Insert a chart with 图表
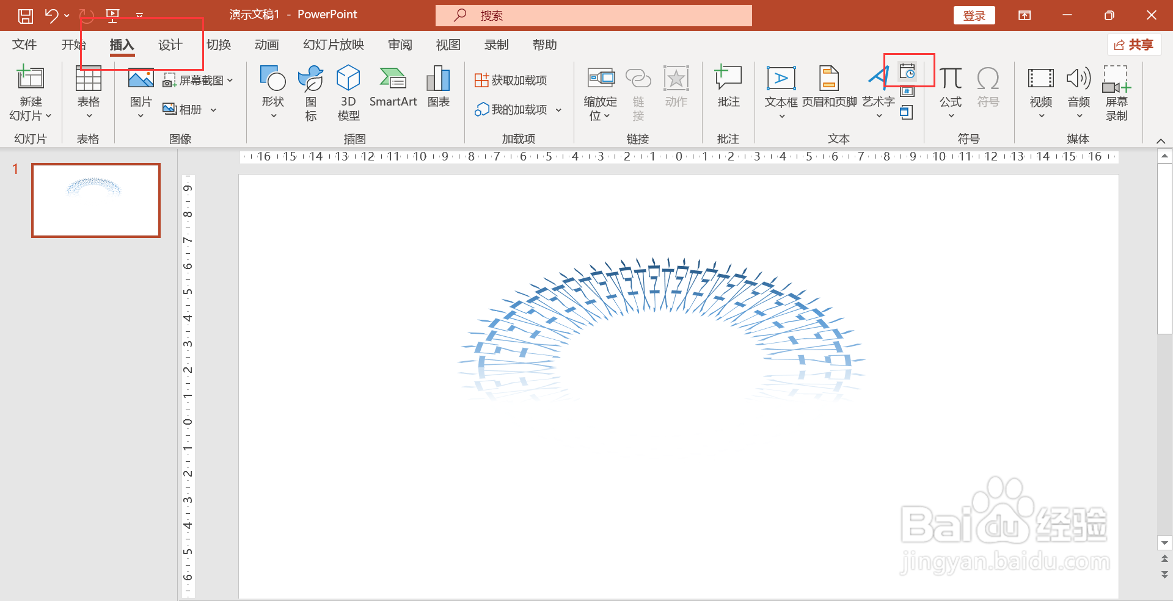Viewport: 1173px width, 601px height. [x=439, y=87]
